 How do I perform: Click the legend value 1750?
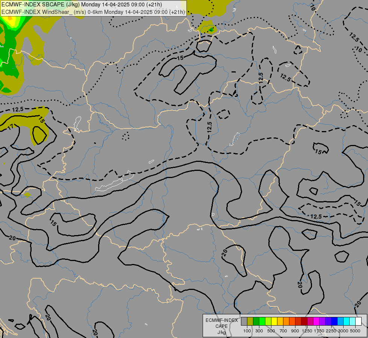tap(319, 331)
